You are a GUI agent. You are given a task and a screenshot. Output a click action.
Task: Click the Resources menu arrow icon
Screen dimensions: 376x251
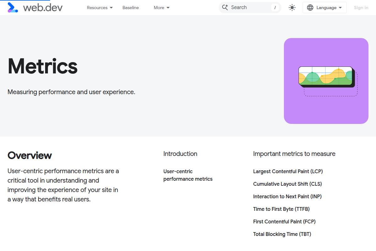[111, 8]
